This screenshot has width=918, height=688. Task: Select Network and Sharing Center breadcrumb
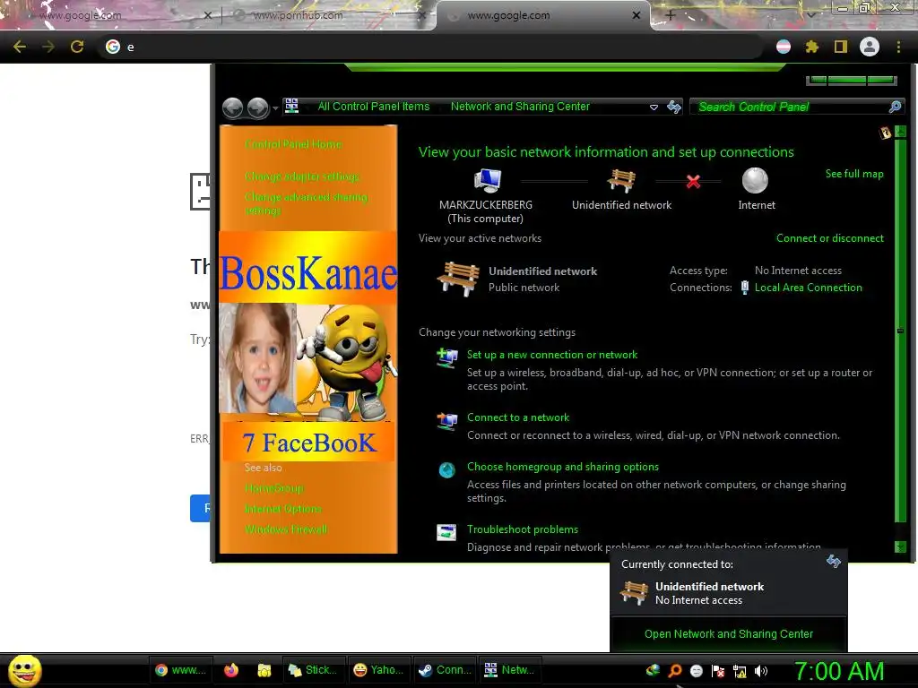pos(520,107)
